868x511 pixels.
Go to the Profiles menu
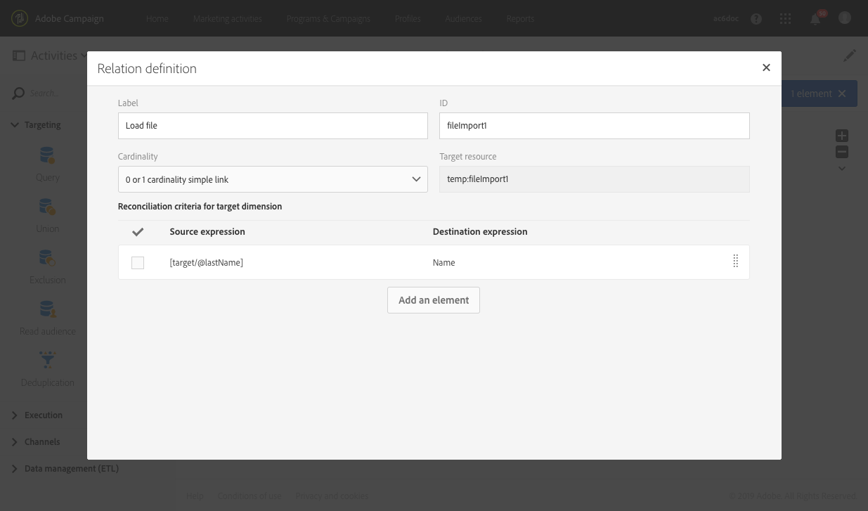pos(408,19)
